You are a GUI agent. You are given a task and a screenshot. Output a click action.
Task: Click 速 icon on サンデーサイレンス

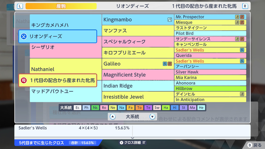(237, 39)
